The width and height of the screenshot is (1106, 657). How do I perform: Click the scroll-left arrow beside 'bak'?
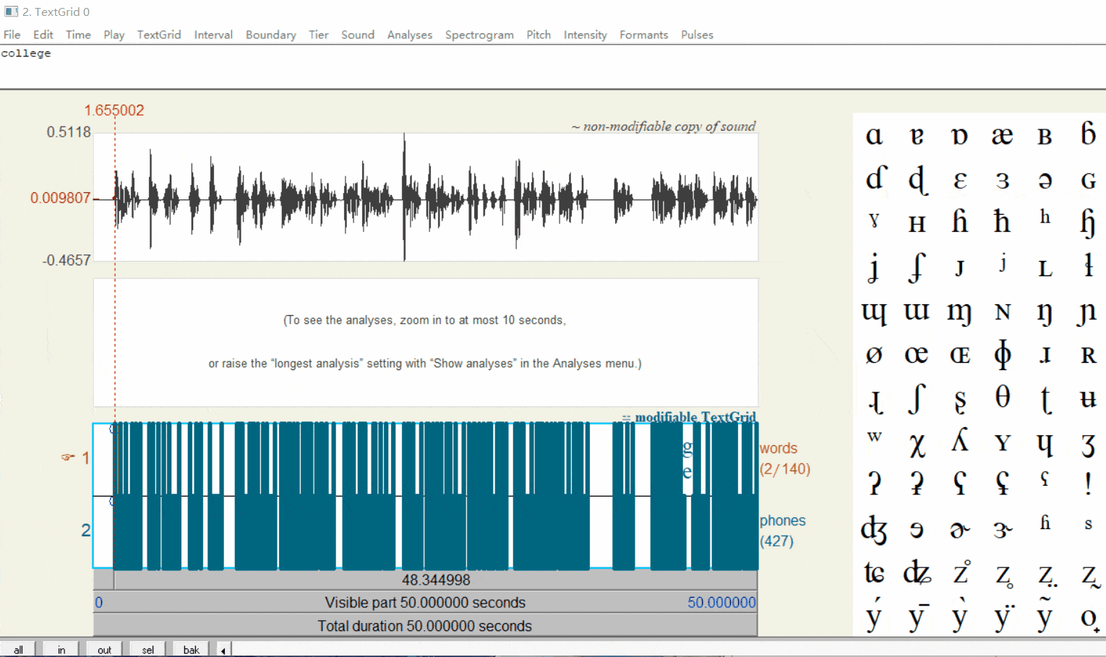[223, 649]
